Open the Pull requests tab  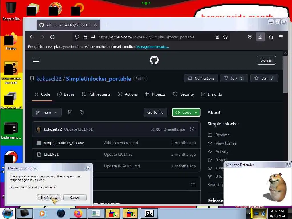click(x=96, y=94)
